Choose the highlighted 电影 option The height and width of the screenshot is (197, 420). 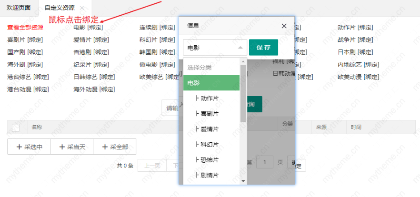pos(211,83)
